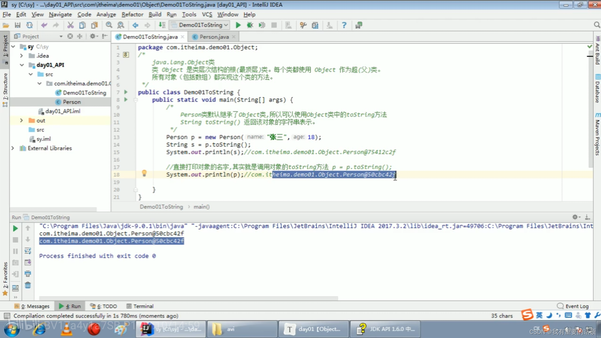The height and width of the screenshot is (338, 601).
Task: Click the Replace icon in toolbar
Action: (x=121, y=25)
